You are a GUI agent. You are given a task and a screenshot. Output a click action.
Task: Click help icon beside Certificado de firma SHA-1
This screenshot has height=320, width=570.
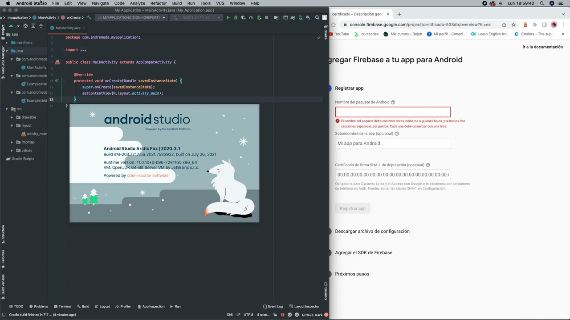click(x=428, y=165)
